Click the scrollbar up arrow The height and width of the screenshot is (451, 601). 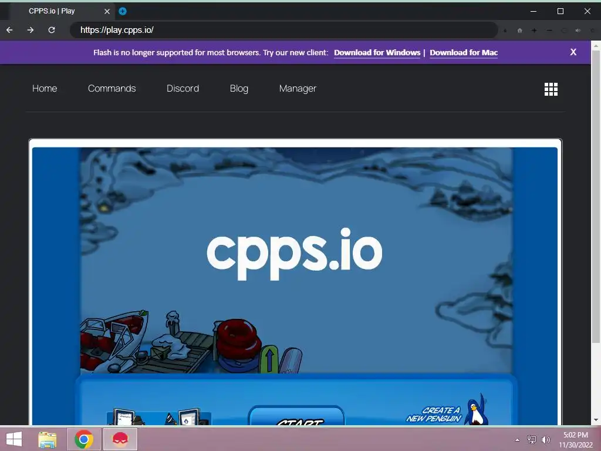596,46
